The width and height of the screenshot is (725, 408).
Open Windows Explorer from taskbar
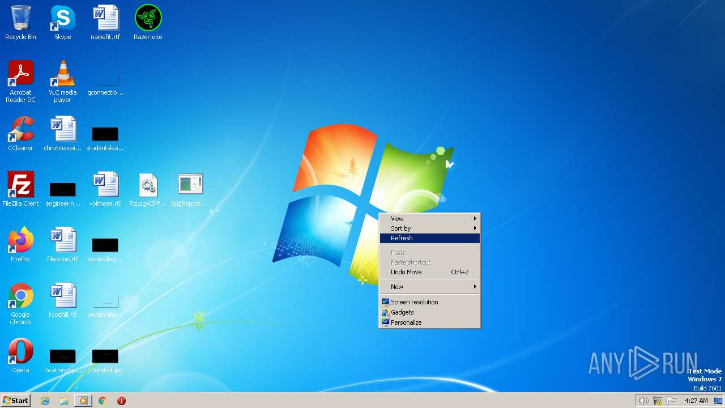point(64,401)
